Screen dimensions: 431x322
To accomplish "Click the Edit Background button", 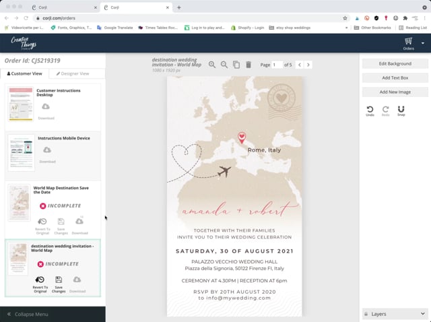I will [x=395, y=63].
